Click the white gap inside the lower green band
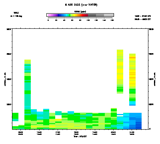Viewport: 160px width, 144px height. coord(58,117)
